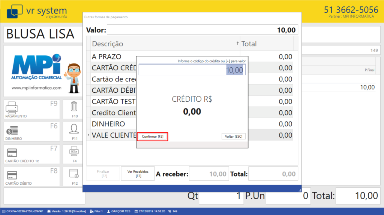Click the Valor field at top of dialog
The height and width of the screenshot is (215, 384).
(202, 30)
